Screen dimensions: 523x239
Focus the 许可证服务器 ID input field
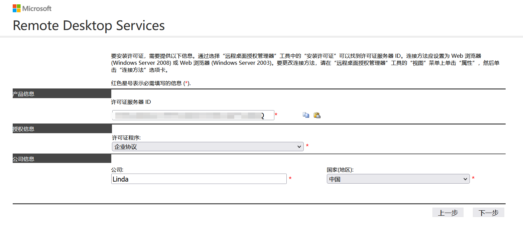(193, 115)
